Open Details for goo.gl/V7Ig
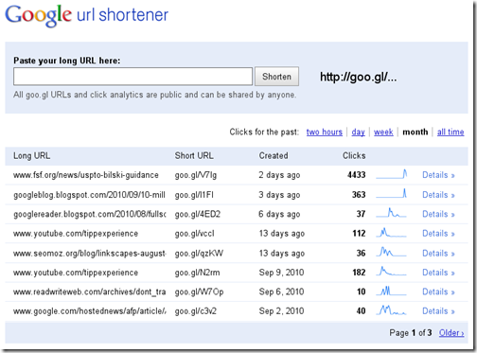Viewport: 477px width, 353px height. click(438, 175)
